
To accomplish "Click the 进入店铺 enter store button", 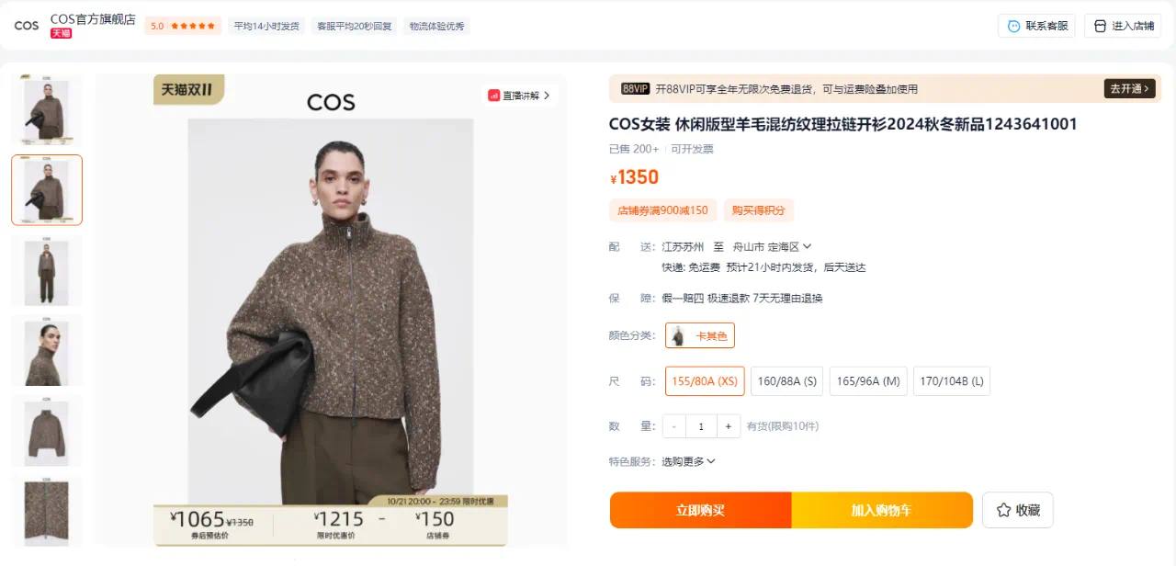I will click(1123, 26).
